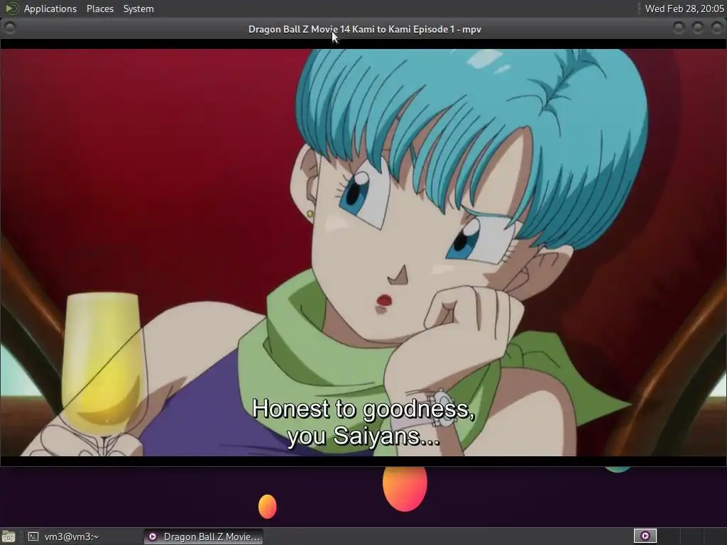Click the terminal icon beside vm3@vm3:~

[x=33, y=536]
